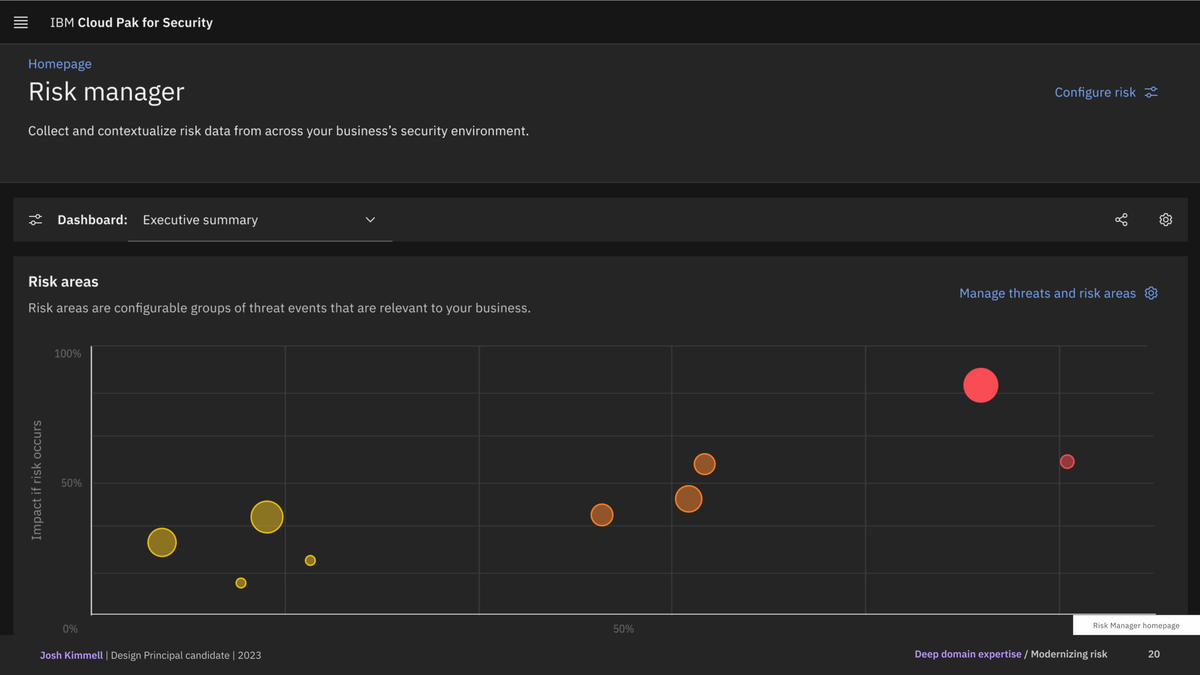
Task: Open the Executive summary dashboard dropdown
Action: pos(260,220)
